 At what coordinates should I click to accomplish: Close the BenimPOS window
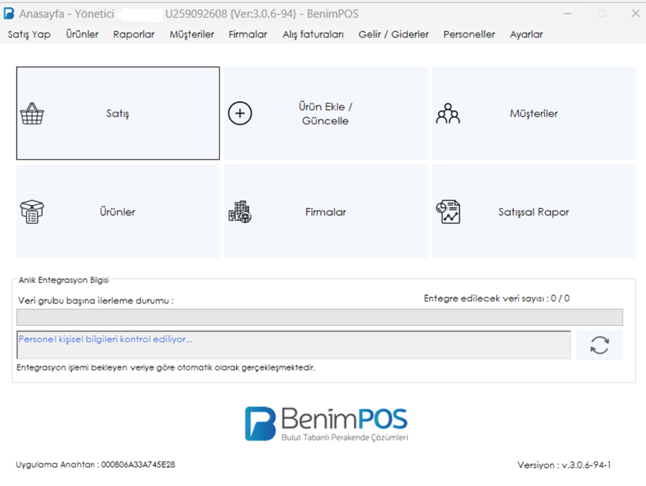tap(636, 14)
